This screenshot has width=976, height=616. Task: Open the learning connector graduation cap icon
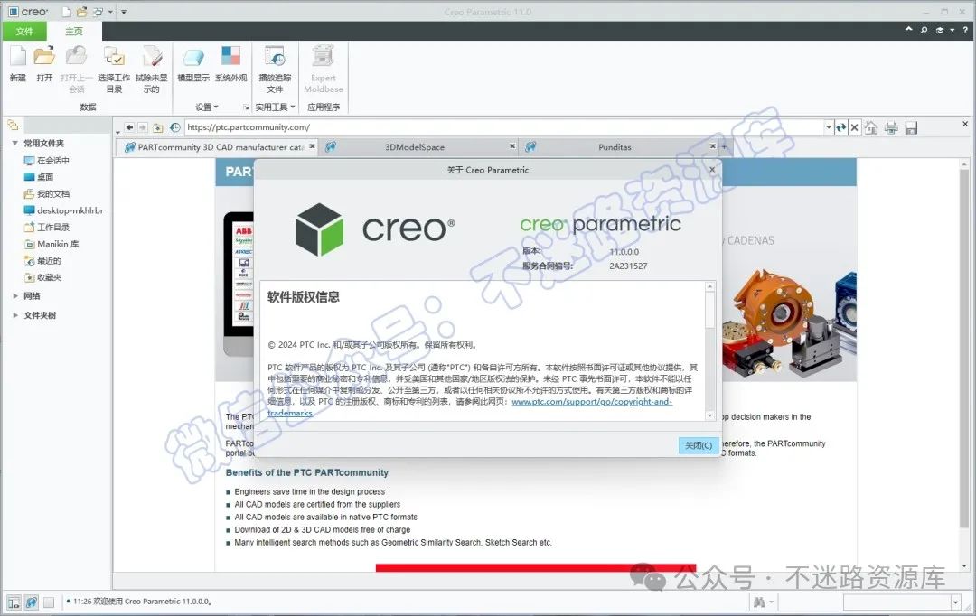point(940,30)
